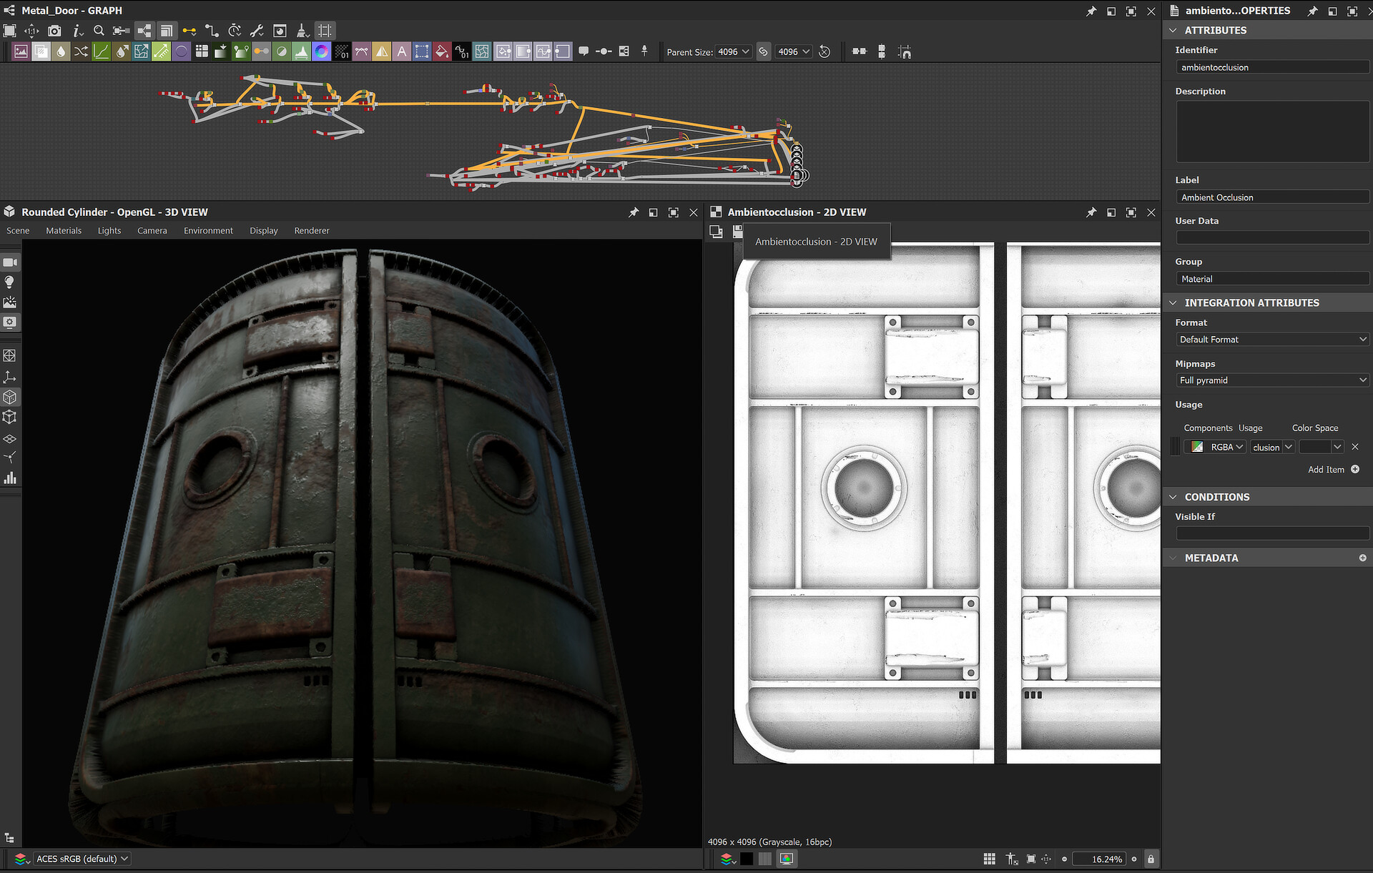Toggle grid snapping in graph toolbar
This screenshot has height=873, width=1373.
(x=324, y=31)
